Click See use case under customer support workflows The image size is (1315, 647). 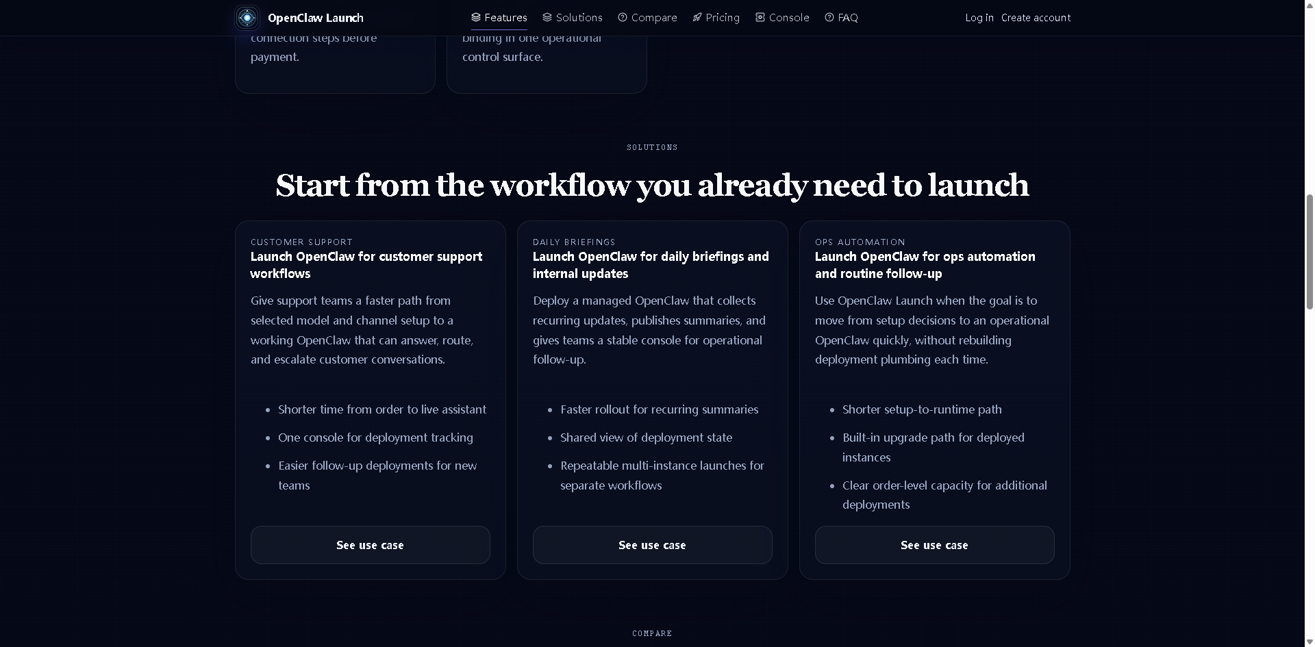pyautogui.click(x=370, y=544)
